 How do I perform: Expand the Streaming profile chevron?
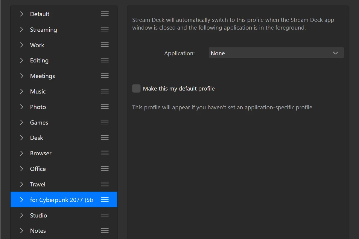point(22,29)
